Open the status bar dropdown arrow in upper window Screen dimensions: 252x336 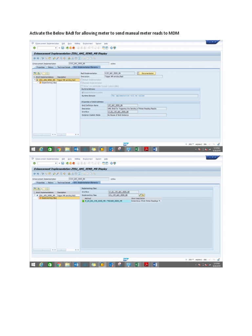(x=193, y=144)
